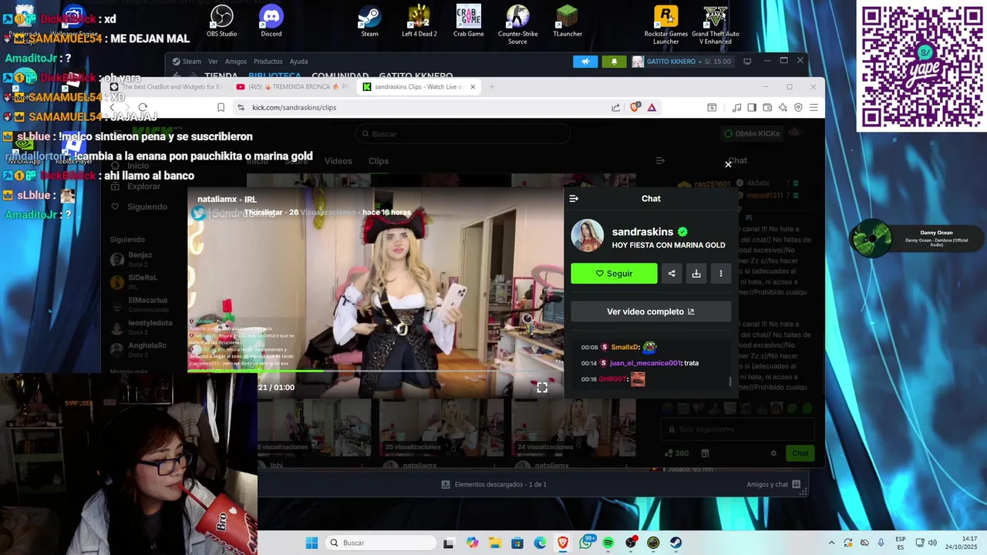
Task: Select the Clips tab on the channel page
Action: pos(378,161)
